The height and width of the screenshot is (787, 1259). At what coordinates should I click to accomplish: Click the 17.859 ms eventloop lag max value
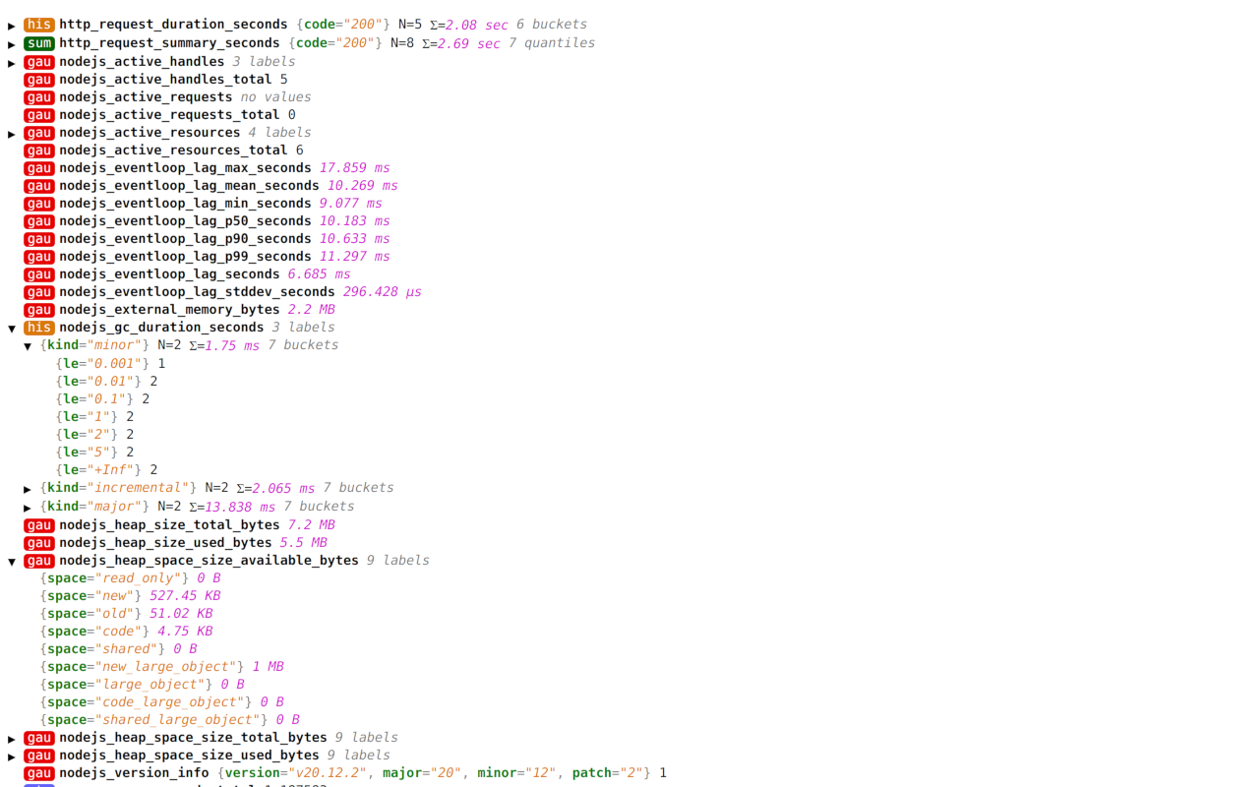(x=354, y=168)
